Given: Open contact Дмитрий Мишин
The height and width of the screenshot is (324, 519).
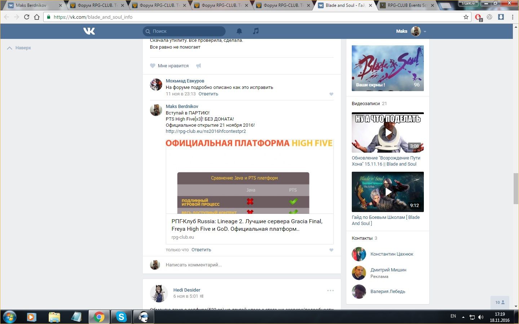Looking at the screenshot, I should [388, 270].
